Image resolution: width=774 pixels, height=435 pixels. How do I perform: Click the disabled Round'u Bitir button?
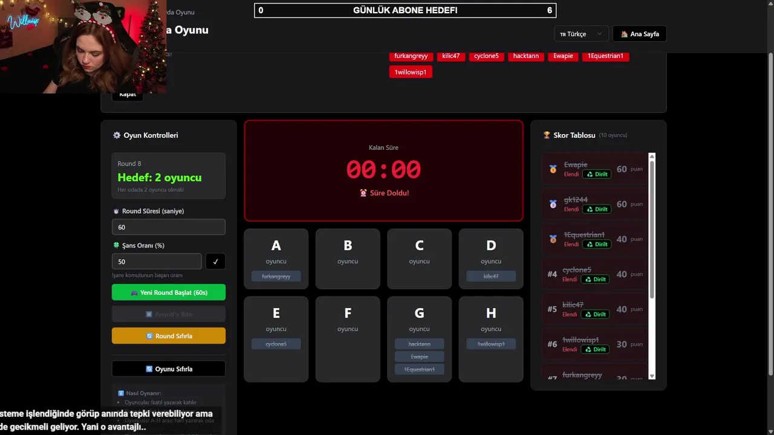[169, 314]
